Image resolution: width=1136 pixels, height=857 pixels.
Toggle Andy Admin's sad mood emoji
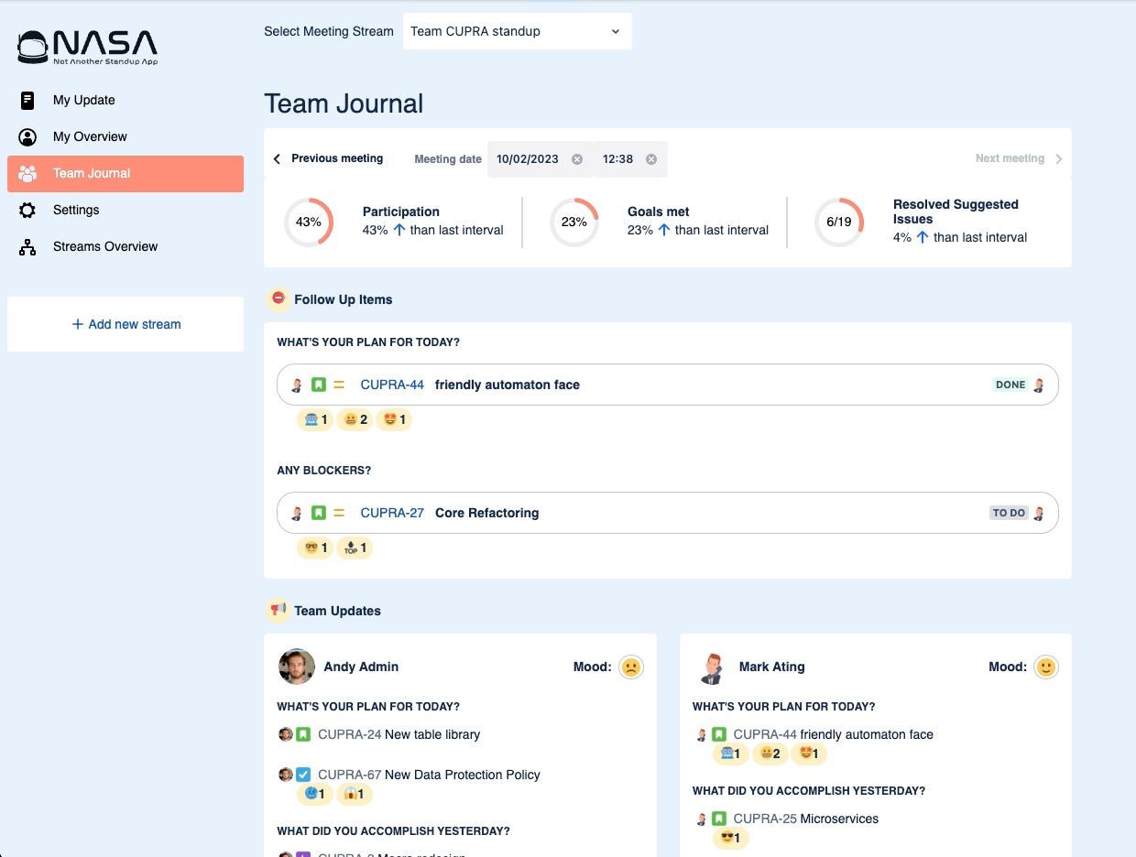[x=633, y=667]
